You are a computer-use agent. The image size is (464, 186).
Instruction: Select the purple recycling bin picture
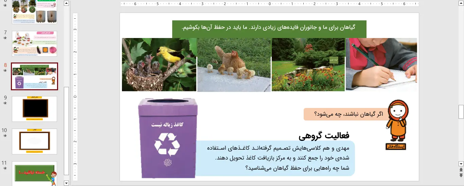[x=167, y=138]
